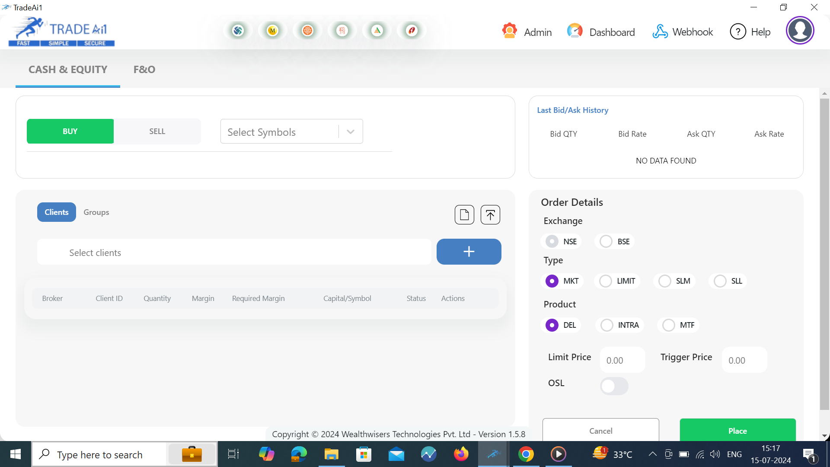The height and width of the screenshot is (467, 830).
Task: Click the volume speaker tray icon
Action: pyautogui.click(x=715, y=454)
